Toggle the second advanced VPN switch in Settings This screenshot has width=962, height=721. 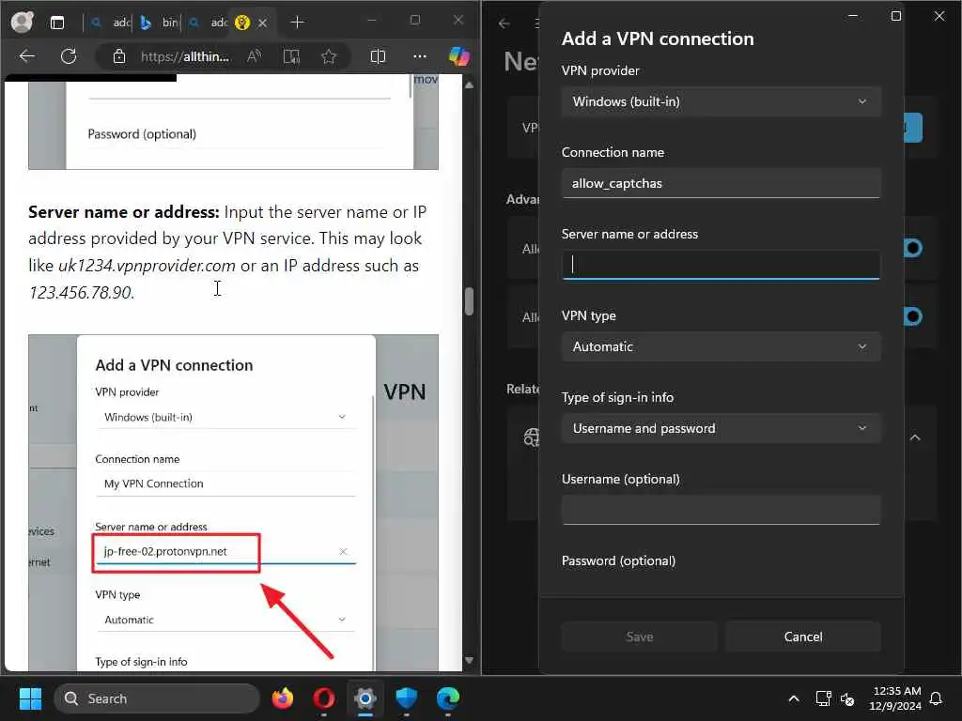(x=913, y=316)
